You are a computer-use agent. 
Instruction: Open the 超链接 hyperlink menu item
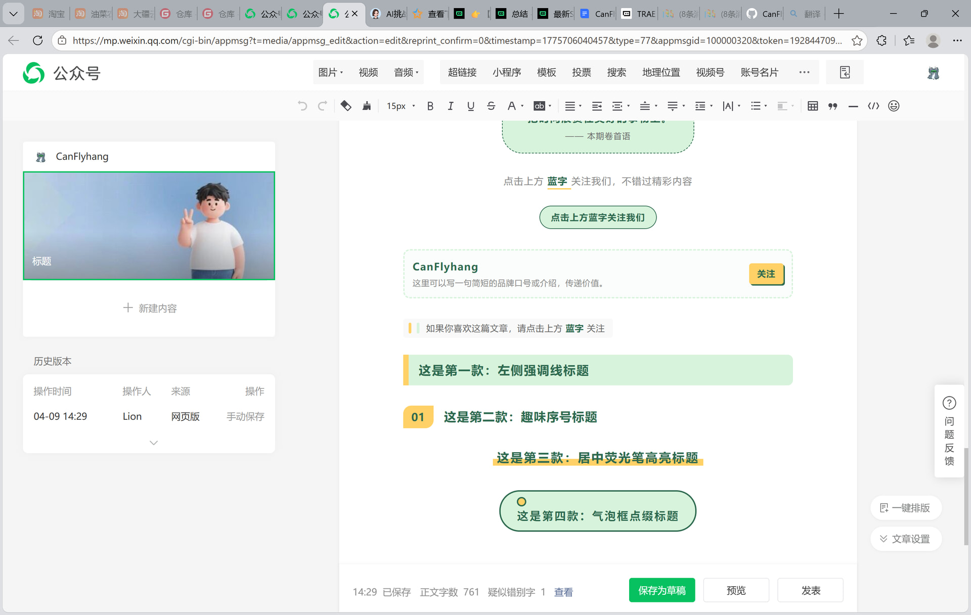tap(462, 72)
